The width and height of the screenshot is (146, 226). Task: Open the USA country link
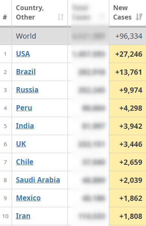(x=23, y=54)
